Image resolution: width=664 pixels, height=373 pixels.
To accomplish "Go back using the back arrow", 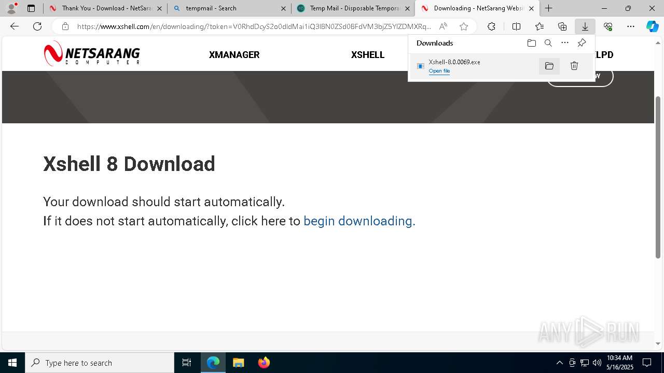I will point(15,26).
